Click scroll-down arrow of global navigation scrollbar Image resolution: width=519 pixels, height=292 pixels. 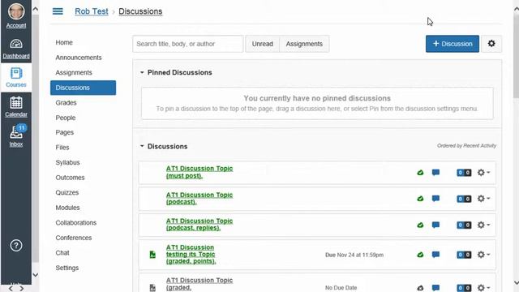pos(36,275)
